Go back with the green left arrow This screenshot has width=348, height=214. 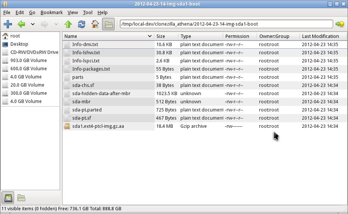(21, 24)
